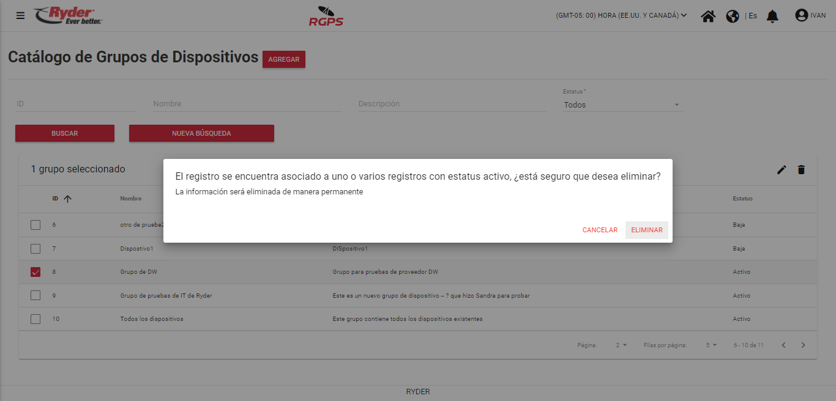The height and width of the screenshot is (401, 836).
Task: Open the hamburger navigation menu
Action: tap(20, 15)
